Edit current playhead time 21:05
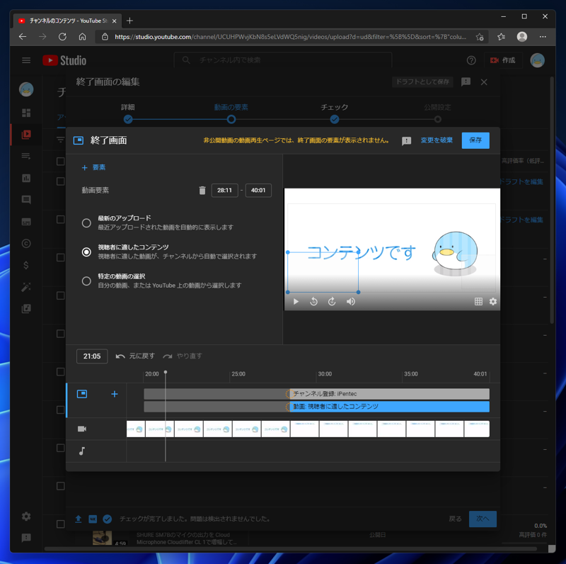This screenshot has height=564, width=566. (x=92, y=356)
